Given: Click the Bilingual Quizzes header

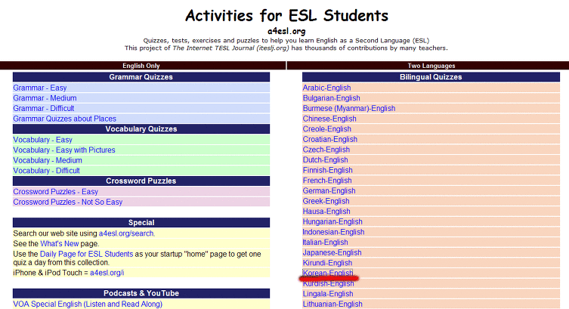Looking at the screenshot, I should (431, 77).
